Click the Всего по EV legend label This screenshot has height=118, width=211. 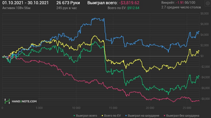tap(112, 116)
